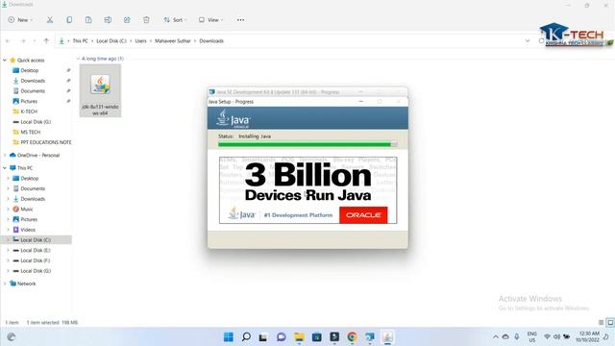The height and width of the screenshot is (346, 615).
Task: Open Microsoft Store on taskbar
Action: tap(317, 337)
